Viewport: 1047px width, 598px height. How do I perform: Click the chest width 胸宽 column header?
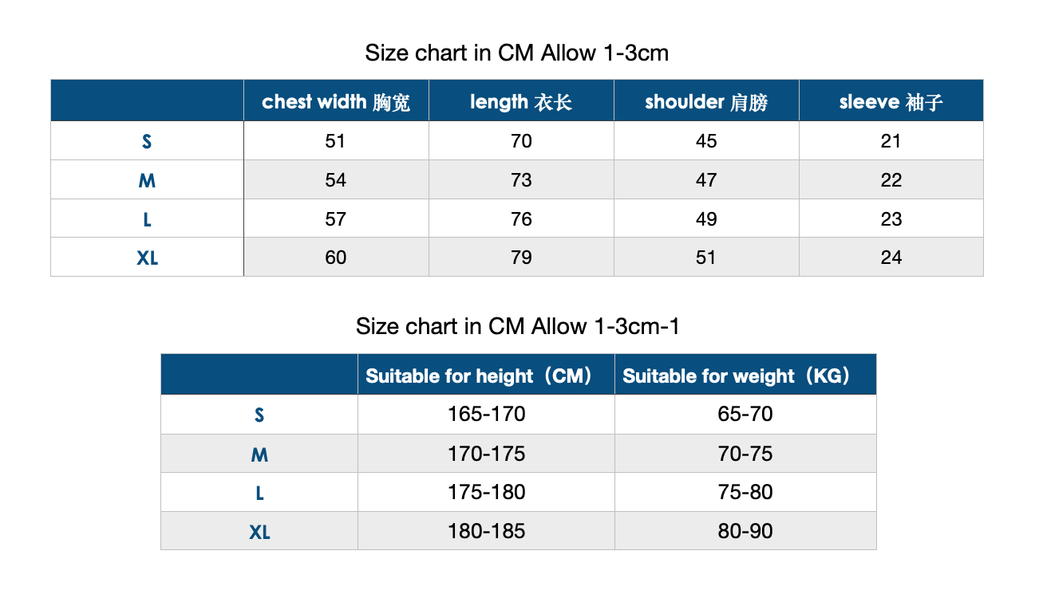click(336, 101)
